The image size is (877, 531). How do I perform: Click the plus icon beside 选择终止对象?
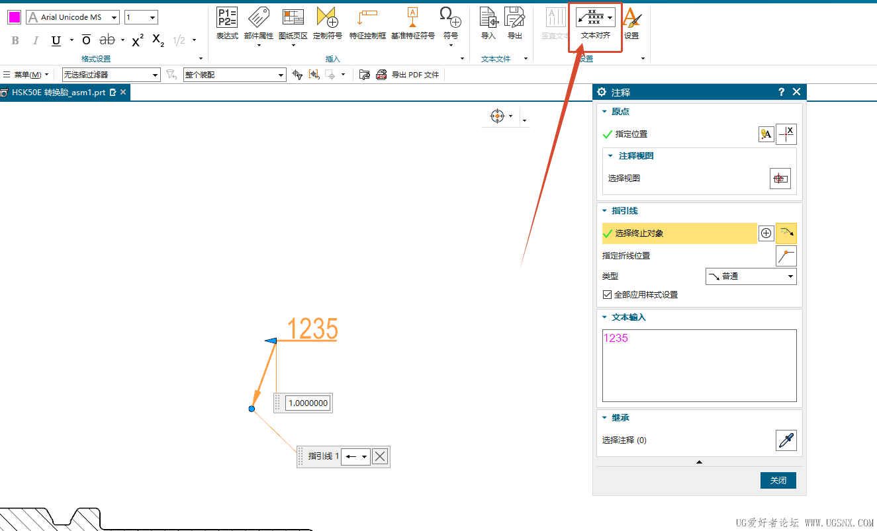pyautogui.click(x=766, y=233)
